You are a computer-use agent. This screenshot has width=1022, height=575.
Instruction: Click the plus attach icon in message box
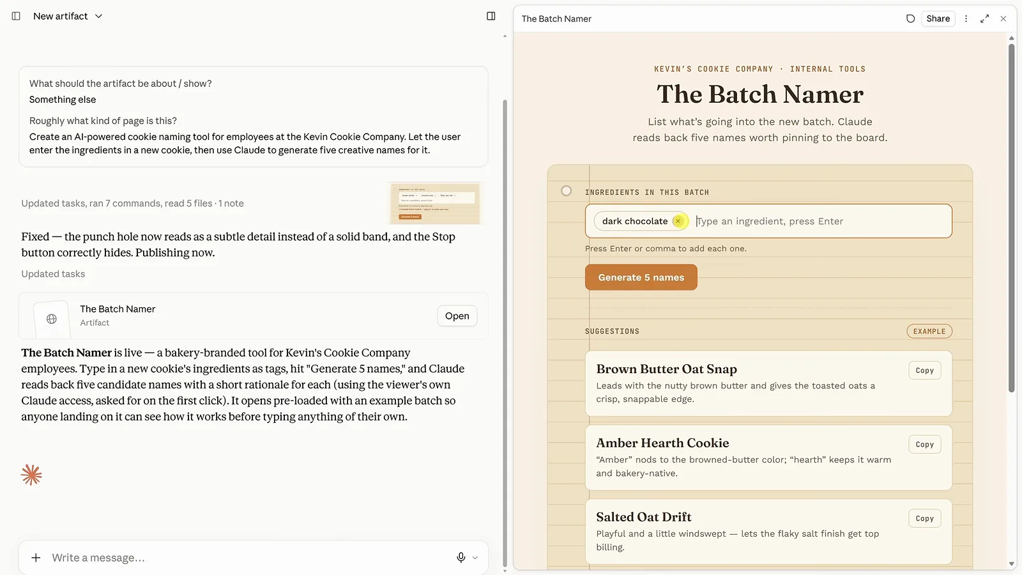[36, 558]
